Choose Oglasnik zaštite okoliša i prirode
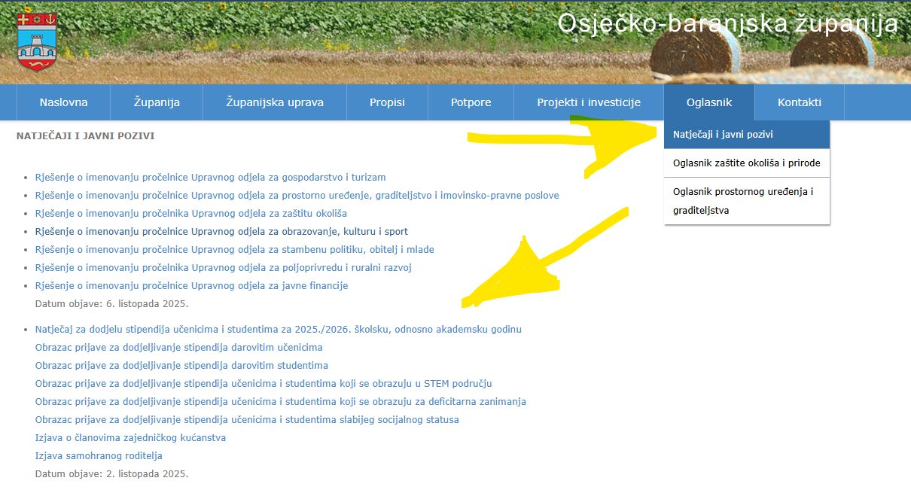 [746, 163]
